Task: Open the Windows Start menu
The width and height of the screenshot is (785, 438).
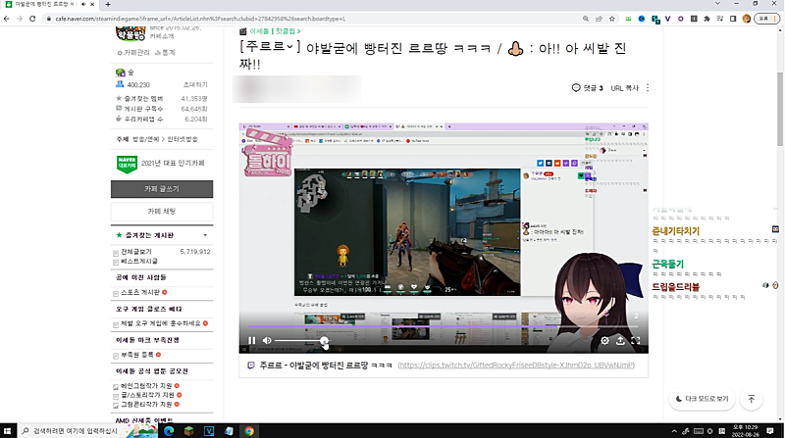Action: pos(7,431)
